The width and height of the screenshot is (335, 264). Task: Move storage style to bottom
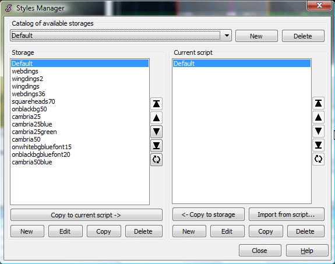pyautogui.click(x=156, y=146)
